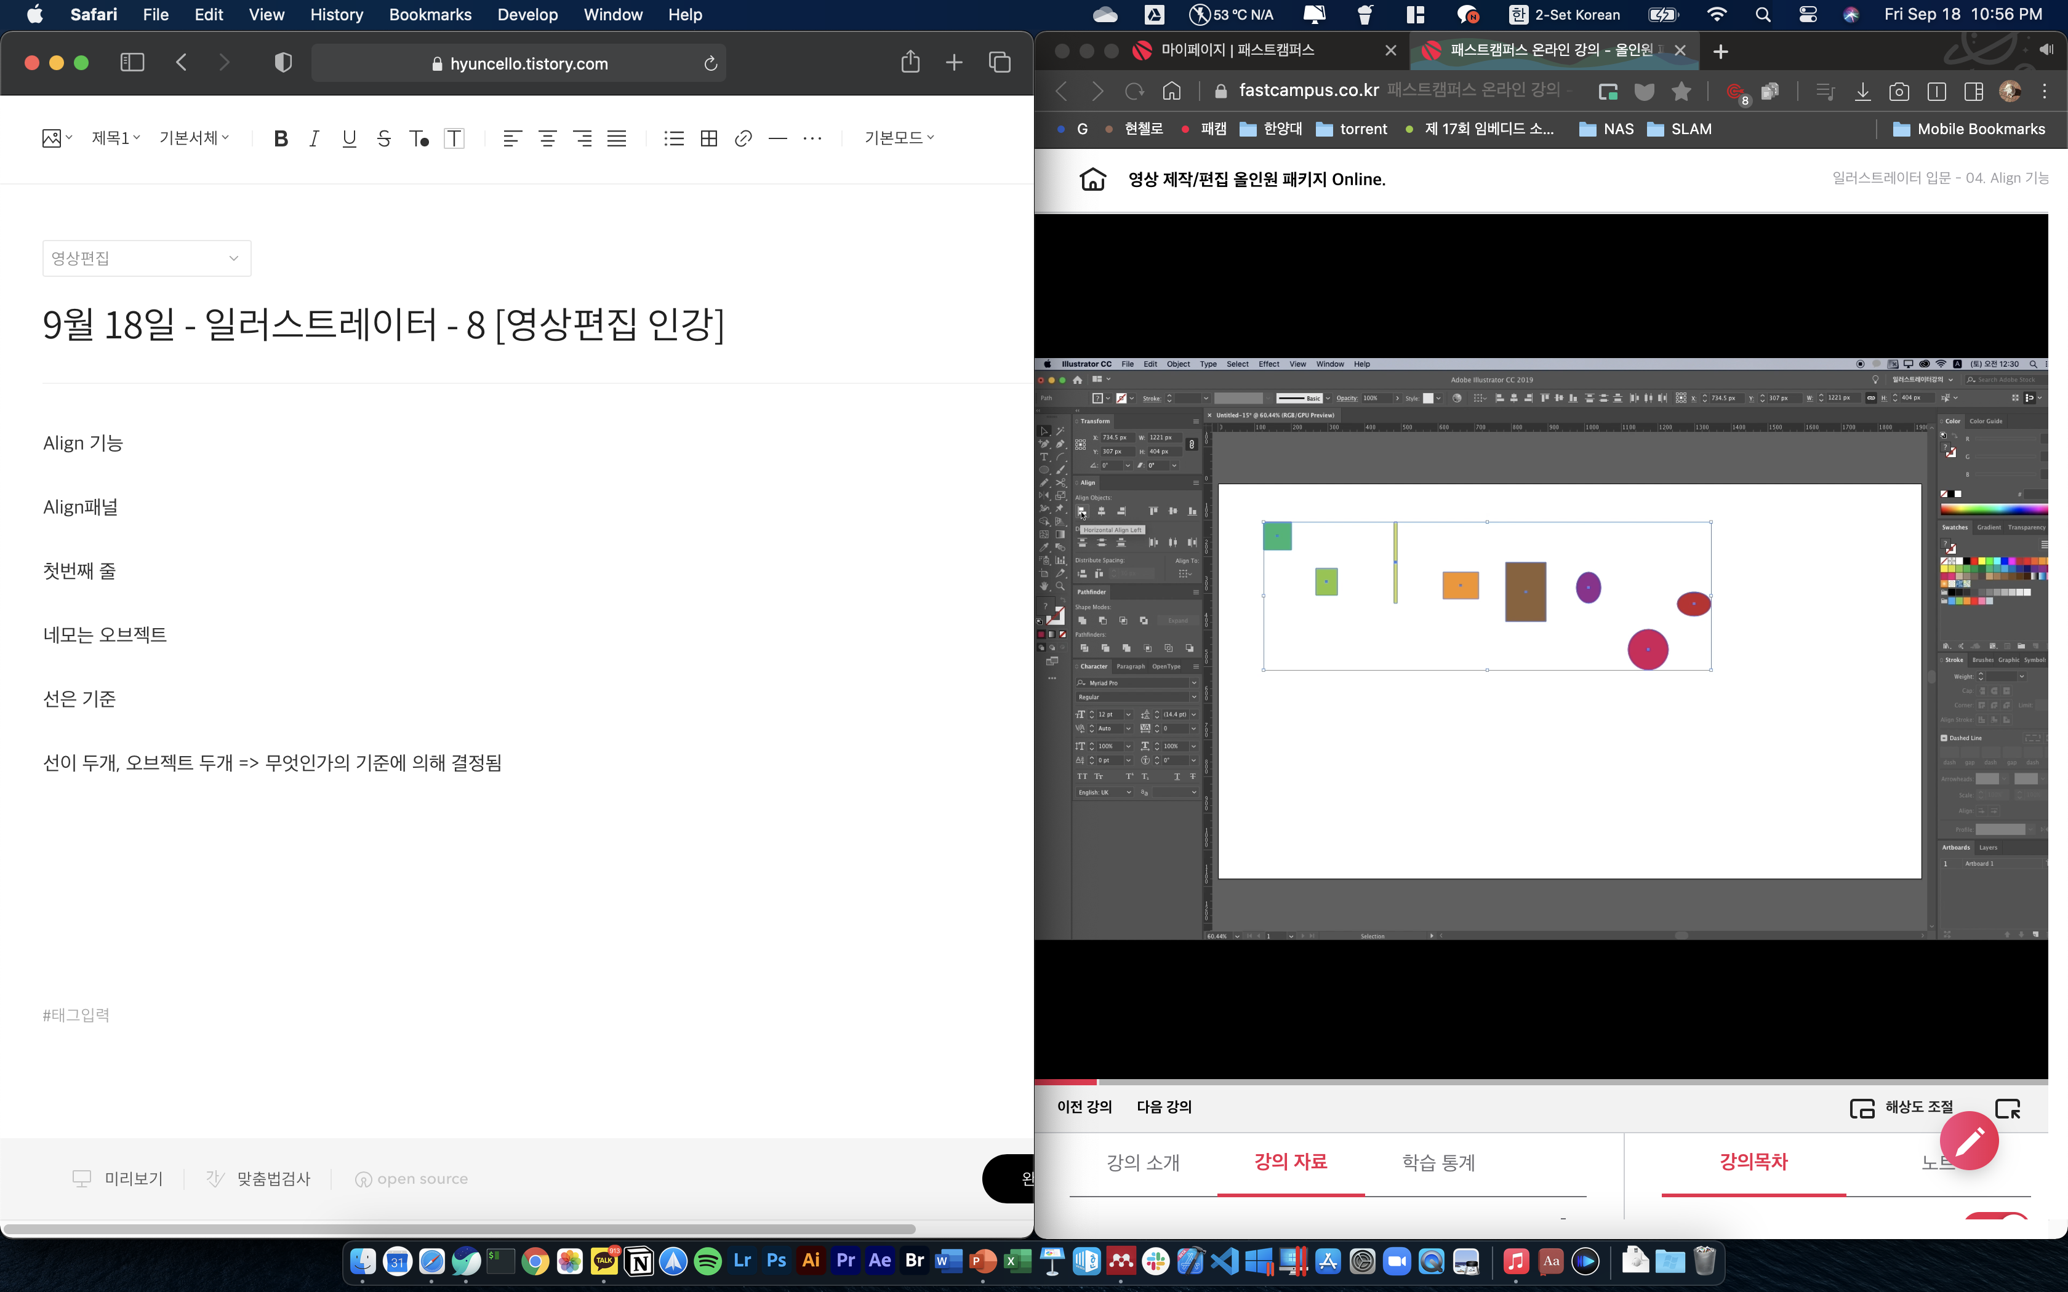Open the 제목1 heading style dropdown

point(115,138)
